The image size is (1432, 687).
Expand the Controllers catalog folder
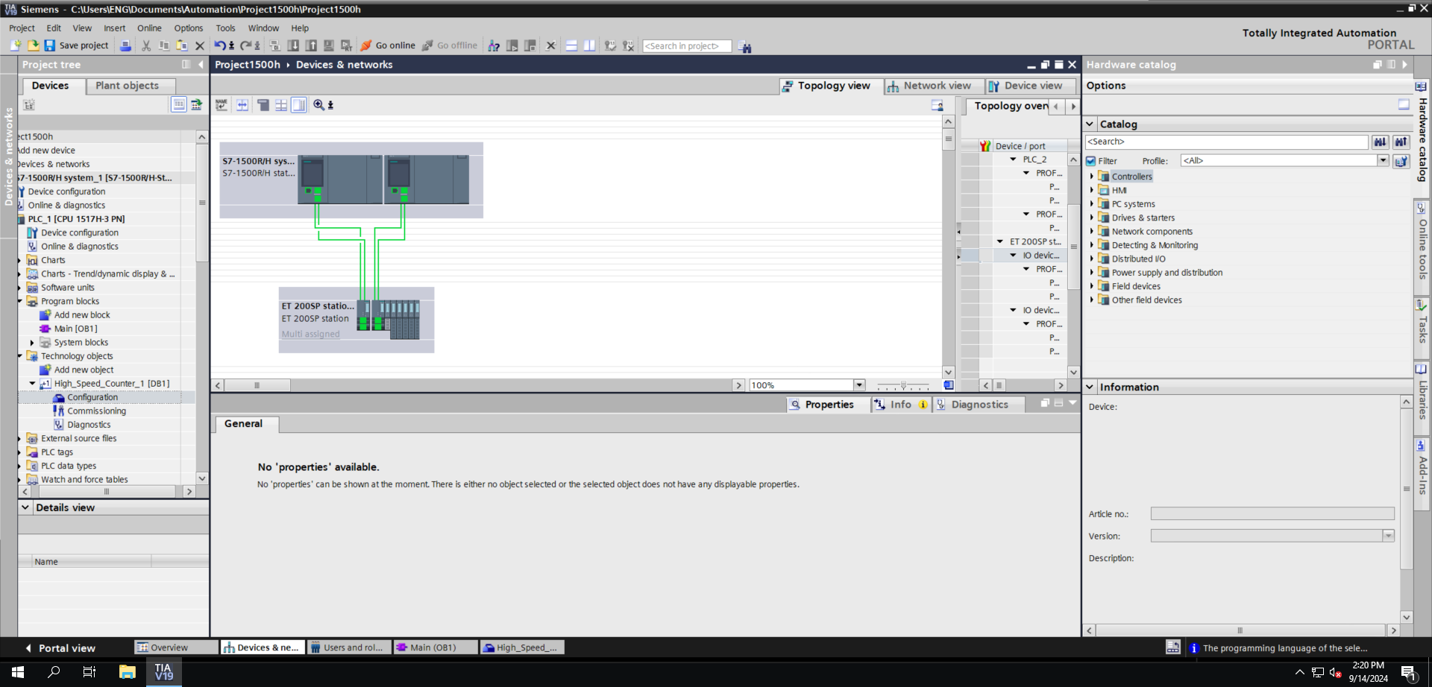click(1092, 177)
